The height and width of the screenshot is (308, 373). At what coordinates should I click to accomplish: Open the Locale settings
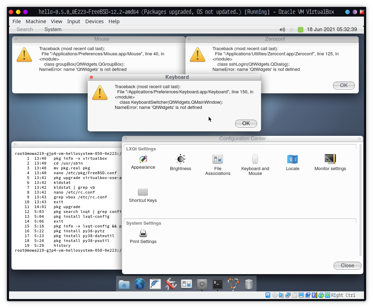coord(293,159)
